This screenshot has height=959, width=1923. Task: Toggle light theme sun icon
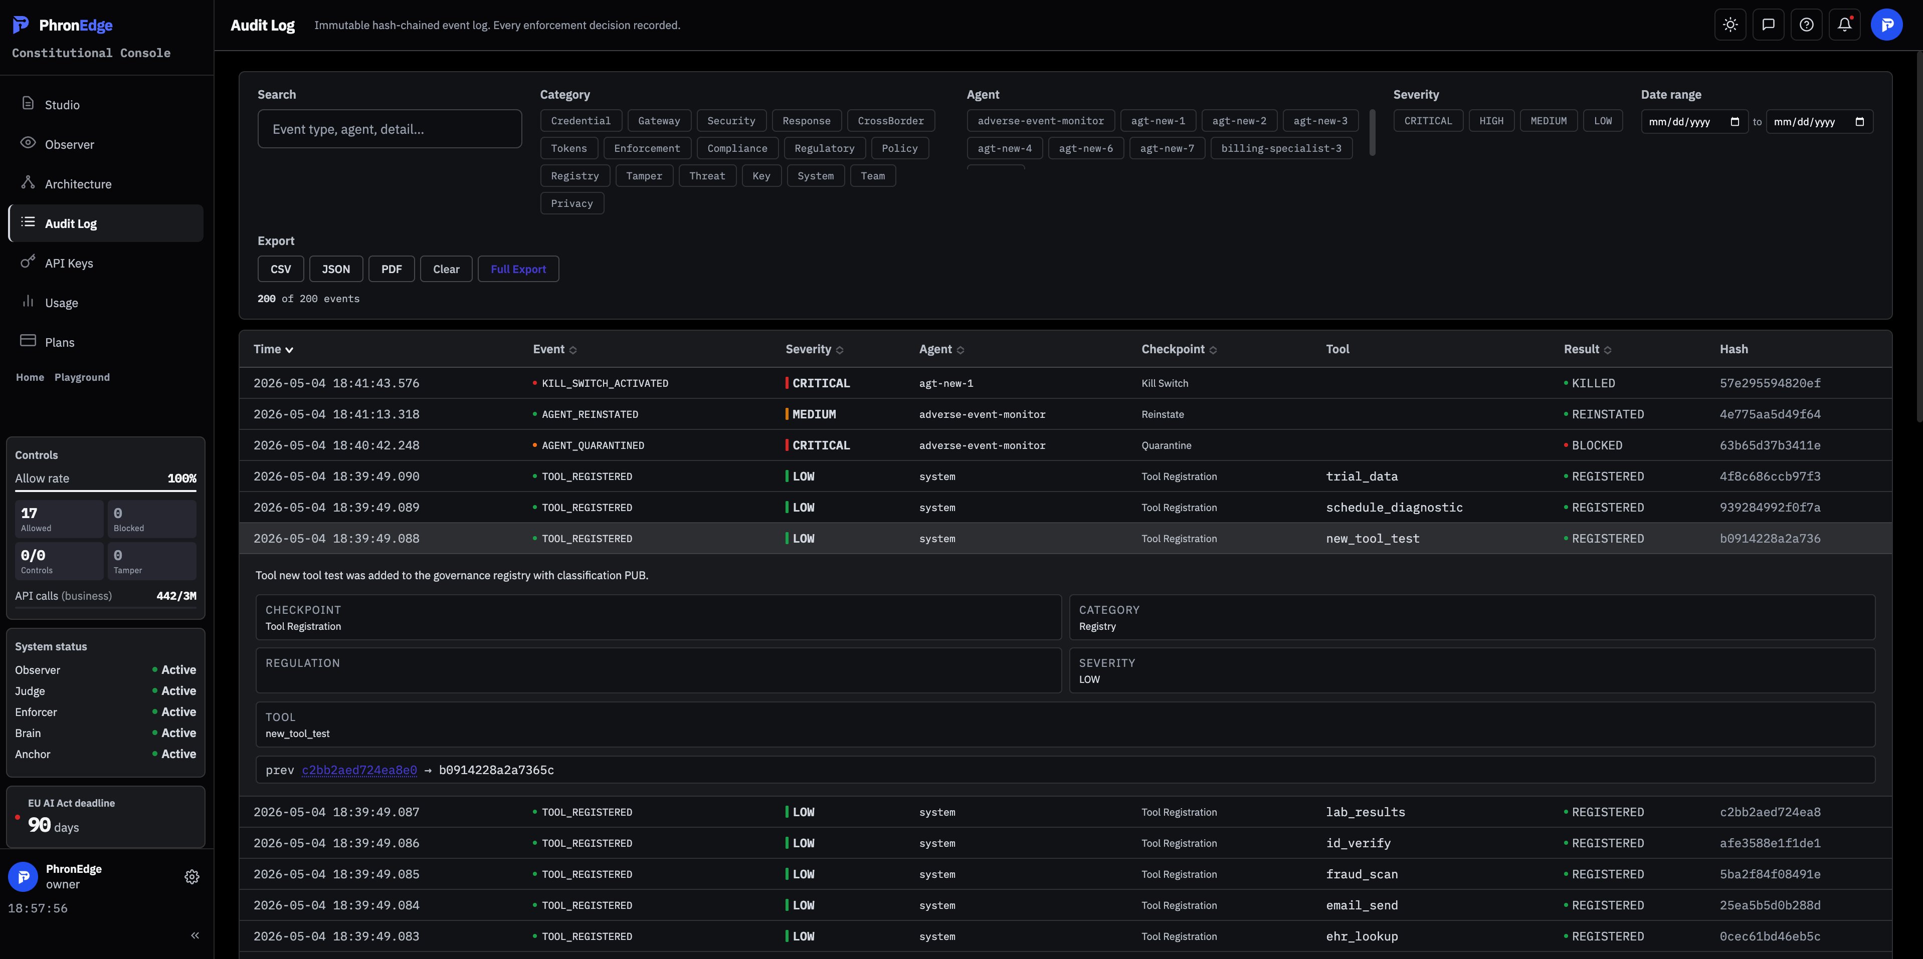(1730, 25)
